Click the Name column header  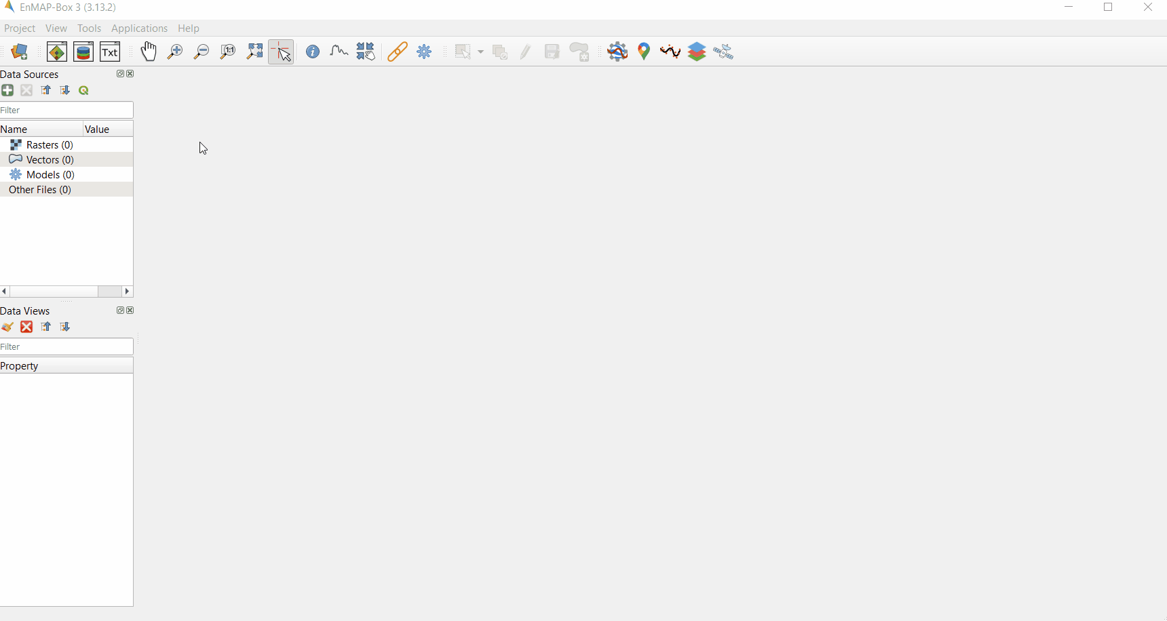coord(41,129)
